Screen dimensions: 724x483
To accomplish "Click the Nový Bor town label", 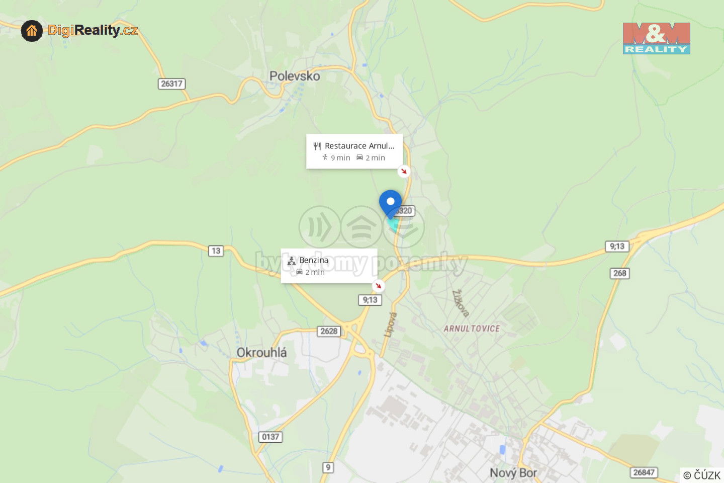I will click(513, 473).
